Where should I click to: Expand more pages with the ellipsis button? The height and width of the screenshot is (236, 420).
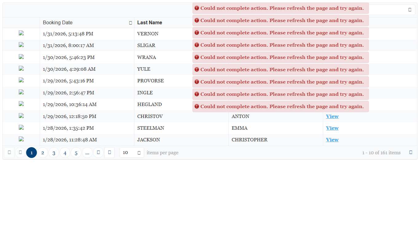click(x=87, y=153)
